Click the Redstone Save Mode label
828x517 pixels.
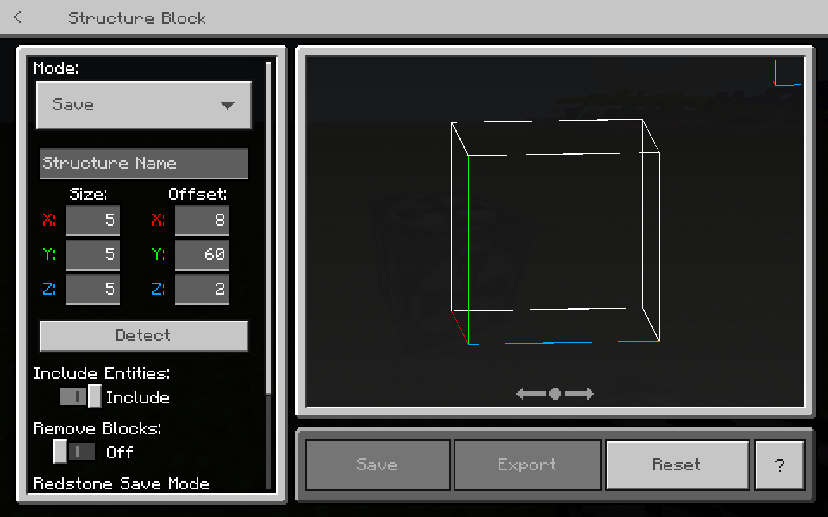pyautogui.click(x=121, y=484)
